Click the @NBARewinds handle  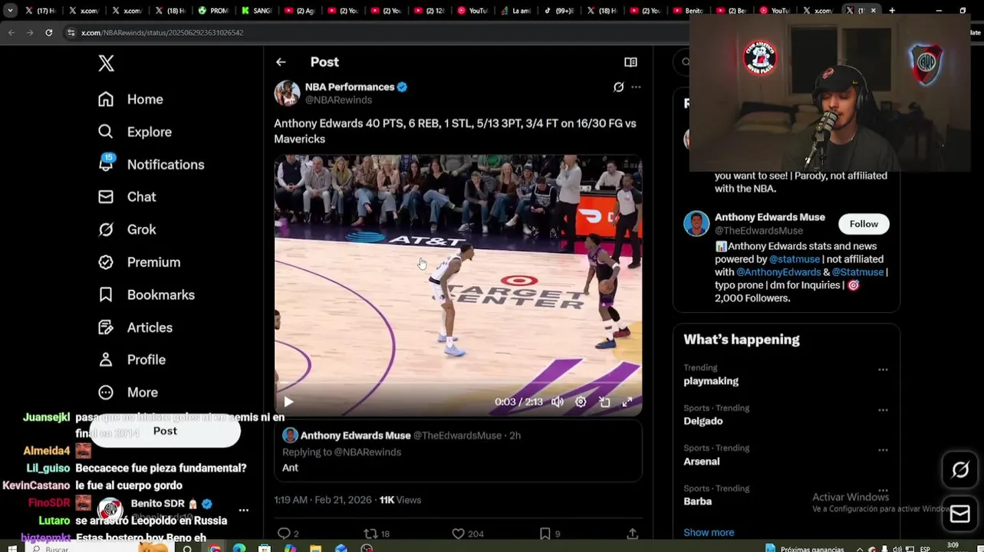(338, 100)
